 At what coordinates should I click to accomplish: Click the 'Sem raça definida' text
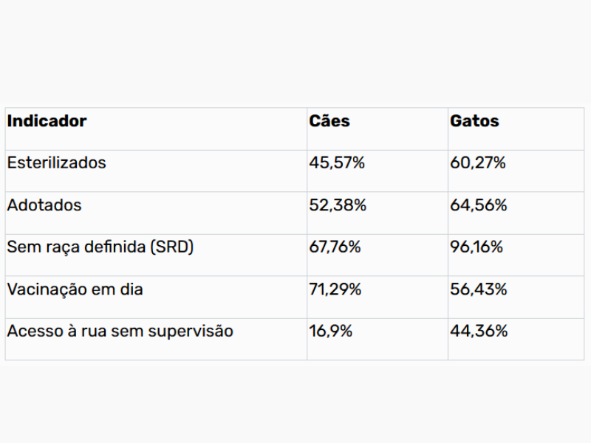click(x=76, y=247)
